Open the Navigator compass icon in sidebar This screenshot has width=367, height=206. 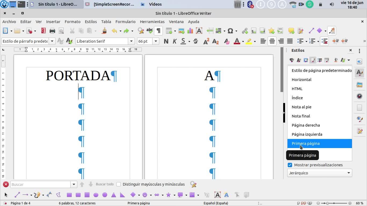359,96
